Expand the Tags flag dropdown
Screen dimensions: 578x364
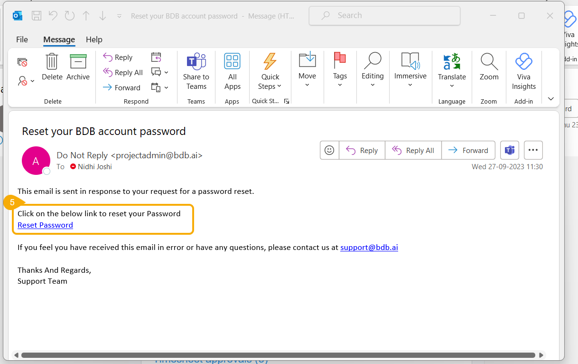340,85
